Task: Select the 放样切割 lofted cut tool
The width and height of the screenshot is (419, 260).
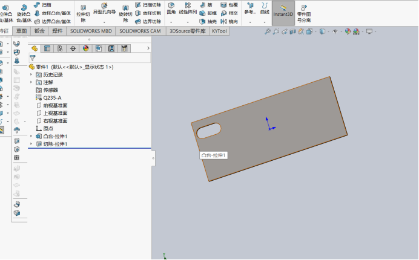Action: (148, 13)
